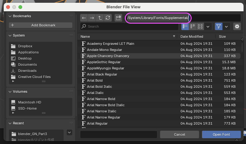The height and width of the screenshot is (144, 246).
Task: Click Add Bookmark button
Action: [41, 25]
